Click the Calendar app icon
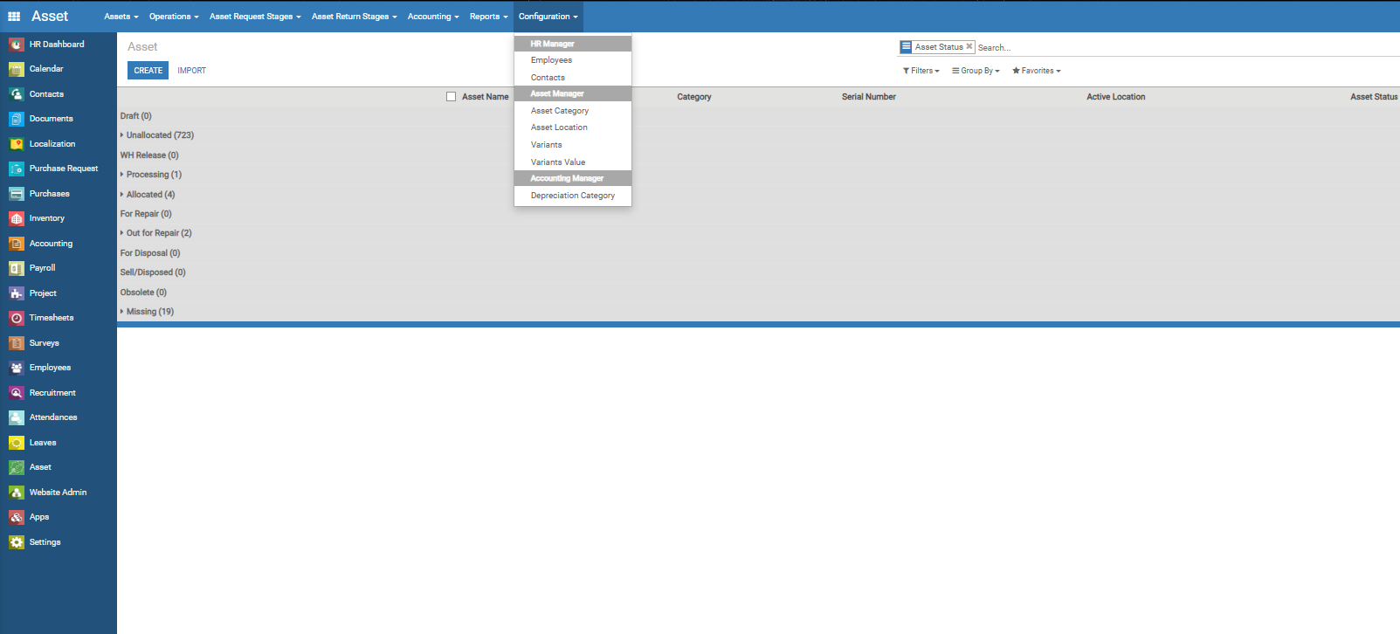Screen dimensions: 1400x634 [17, 69]
